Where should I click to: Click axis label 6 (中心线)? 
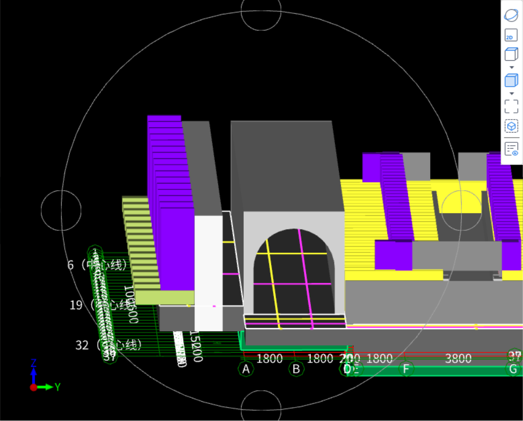pos(97,265)
